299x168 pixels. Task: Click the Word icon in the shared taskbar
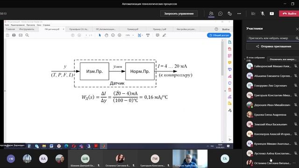click(51, 146)
